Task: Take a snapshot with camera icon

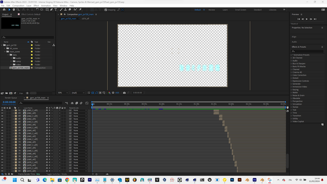Action: tap(124, 93)
